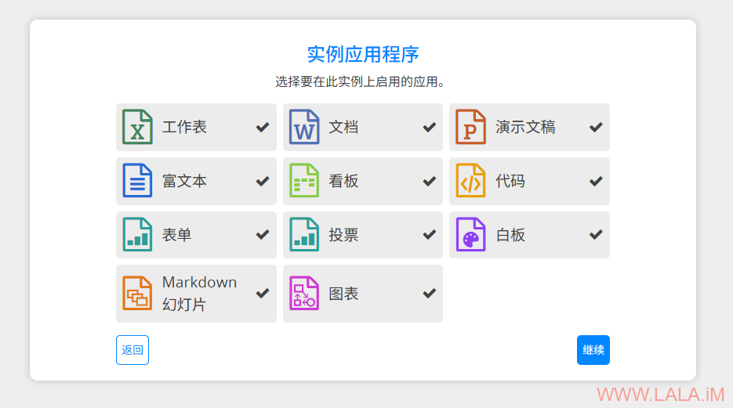Toggle the 白板 app checkmark
Image resolution: width=733 pixels, height=408 pixels.
[x=596, y=235]
